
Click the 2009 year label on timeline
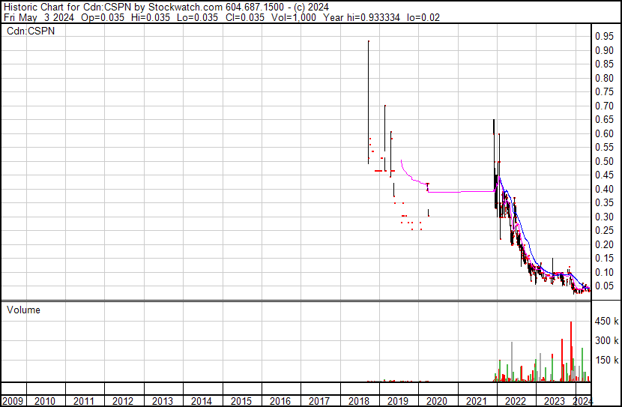click(x=13, y=401)
